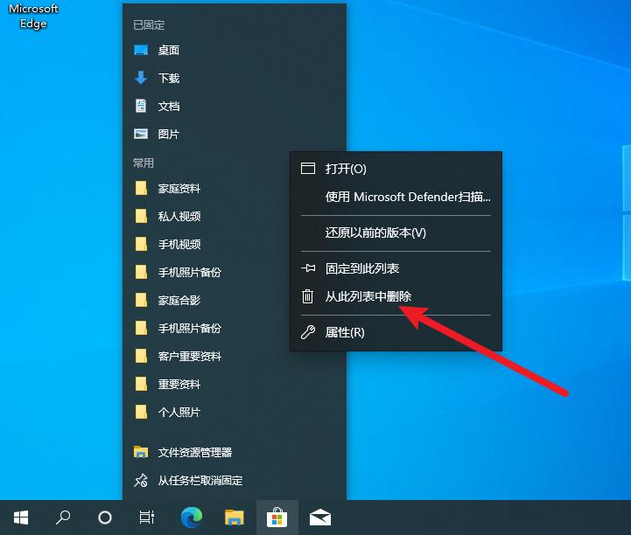Click the File Explorer taskbar icon

pyautogui.click(x=234, y=518)
